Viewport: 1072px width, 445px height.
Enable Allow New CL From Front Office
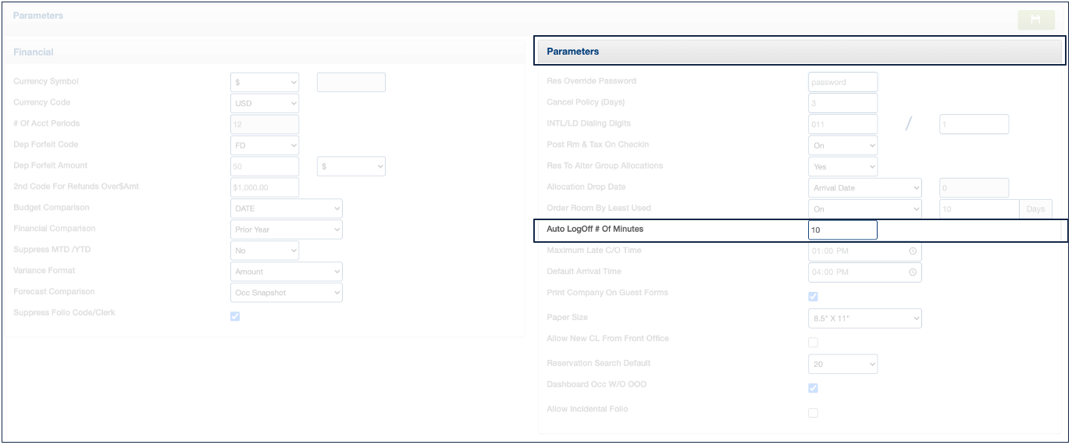click(813, 342)
